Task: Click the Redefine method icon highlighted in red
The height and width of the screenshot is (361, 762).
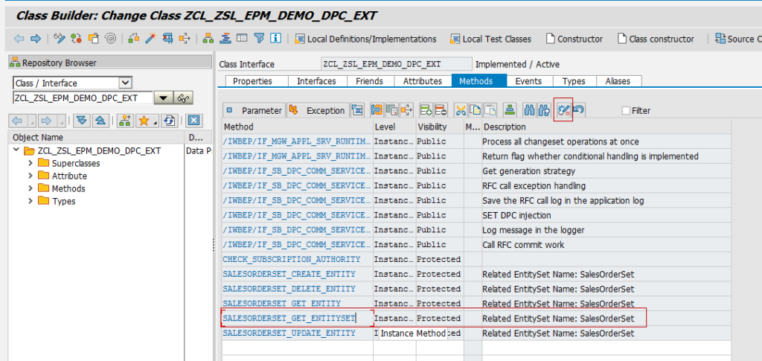Action: coord(563,110)
